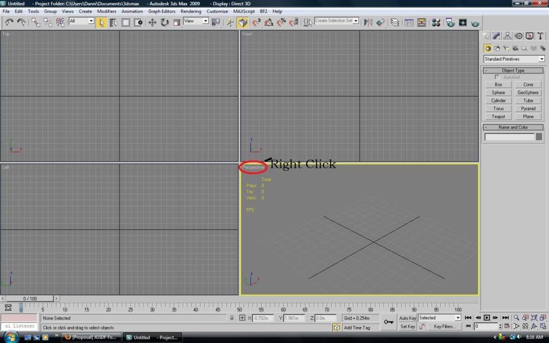Click the Undo arrow in the toolbar
Screen dimensions: 549x343
coord(9,22)
